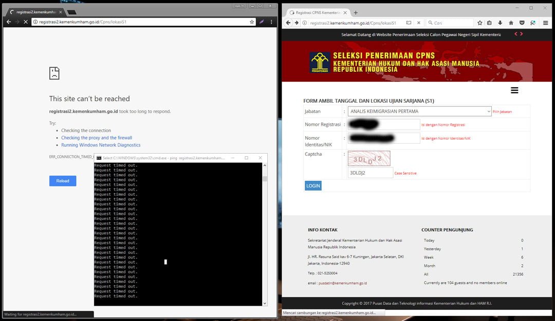Click the cmd window scrollbar down arrow
The width and height of the screenshot is (555, 321).
tap(265, 304)
